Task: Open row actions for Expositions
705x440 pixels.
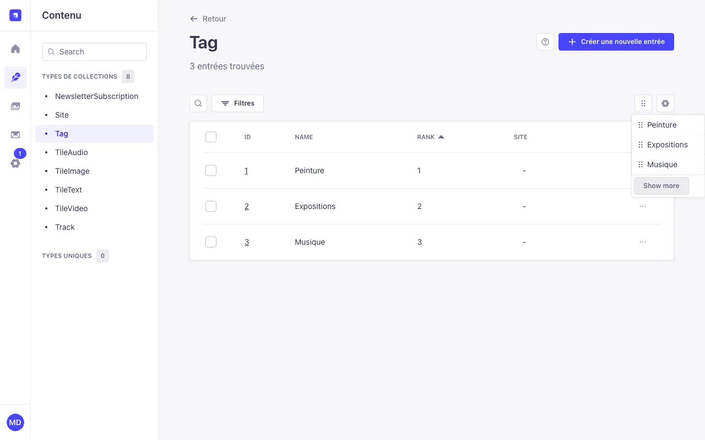Action: 643,206
